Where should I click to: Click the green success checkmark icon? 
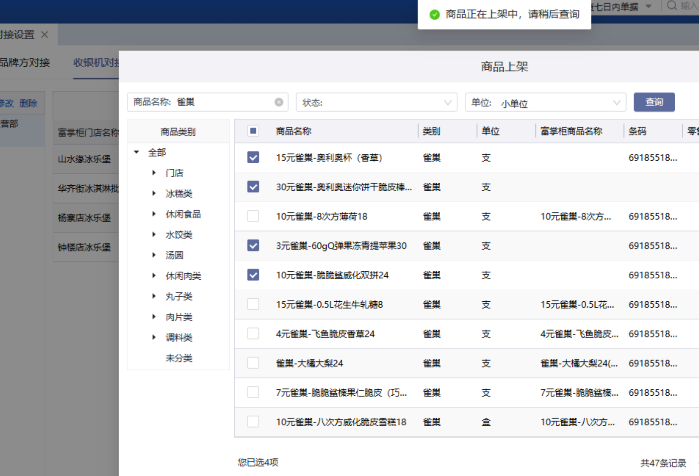[x=434, y=14]
